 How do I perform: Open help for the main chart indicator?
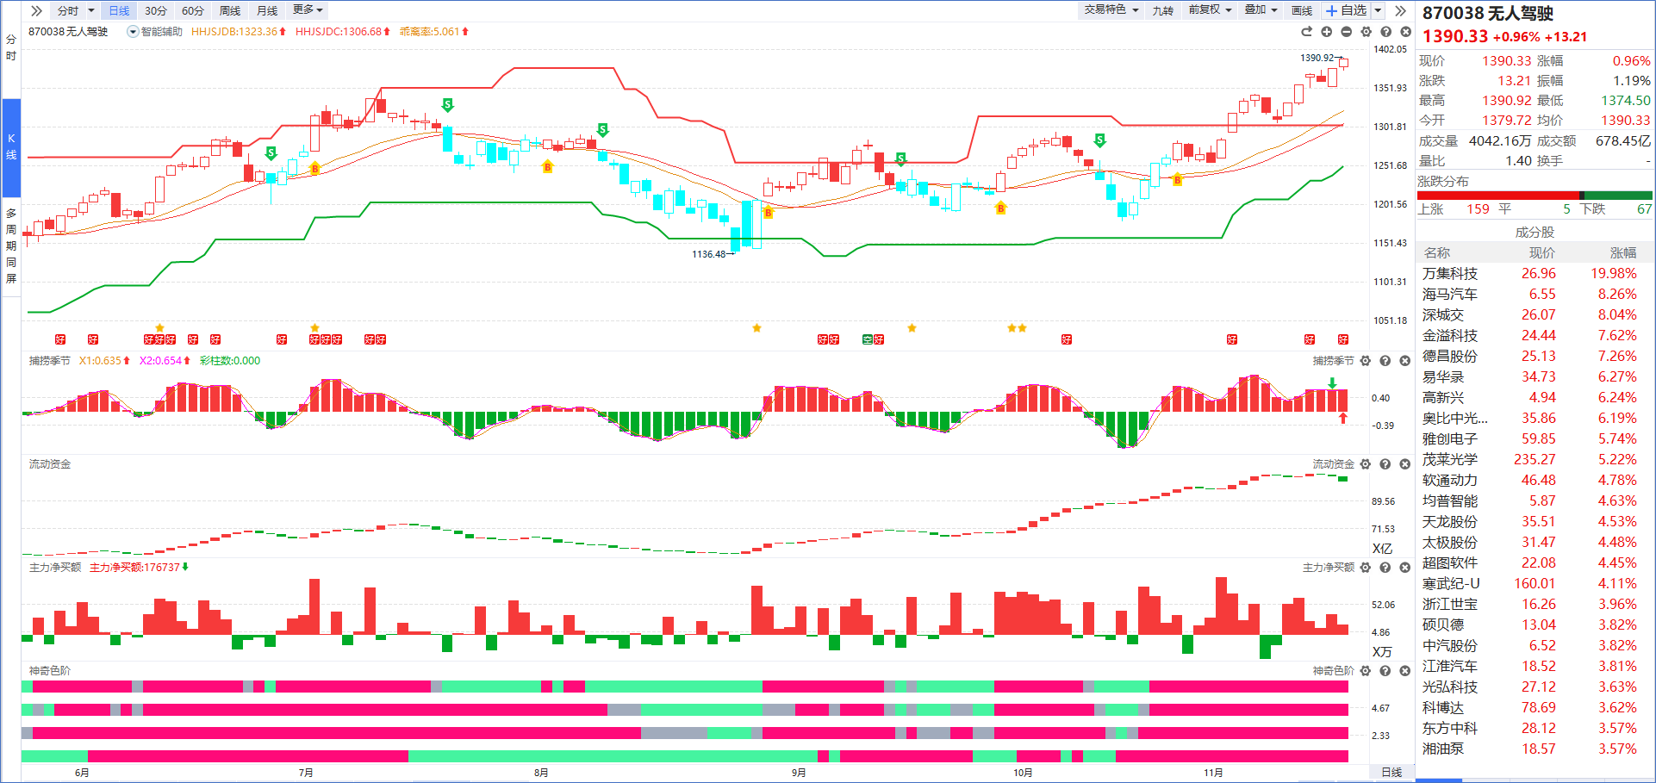(x=1386, y=32)
